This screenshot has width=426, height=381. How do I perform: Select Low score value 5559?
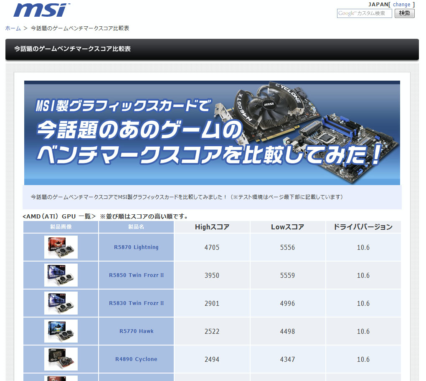(287, 275)
